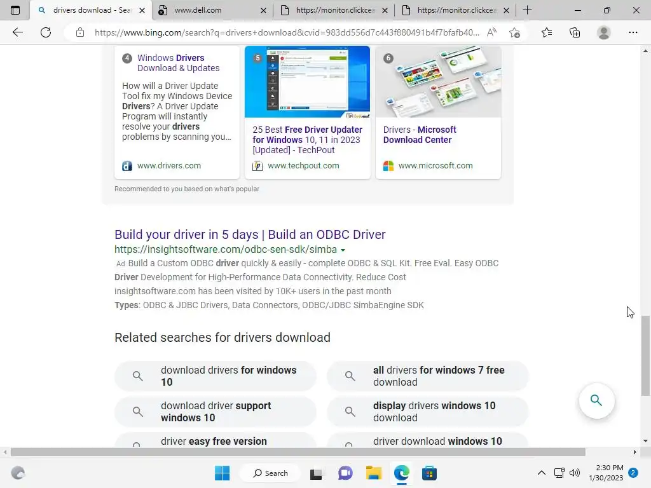Open the notification badge showing 2
Screen dimensions: 651x488
tap(633, 473)
